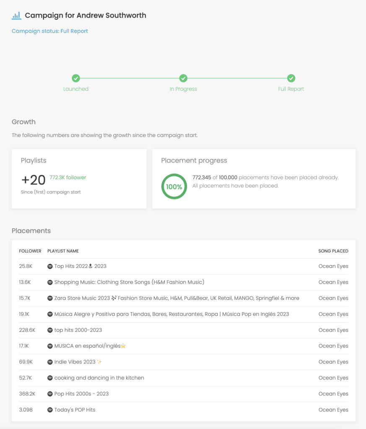Click Spotify icon beside Indie Vibes 2023
The image size is (366, 429).
[50, 362]
